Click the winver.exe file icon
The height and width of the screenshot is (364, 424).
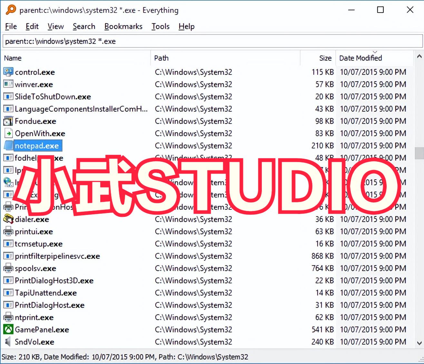8,84
